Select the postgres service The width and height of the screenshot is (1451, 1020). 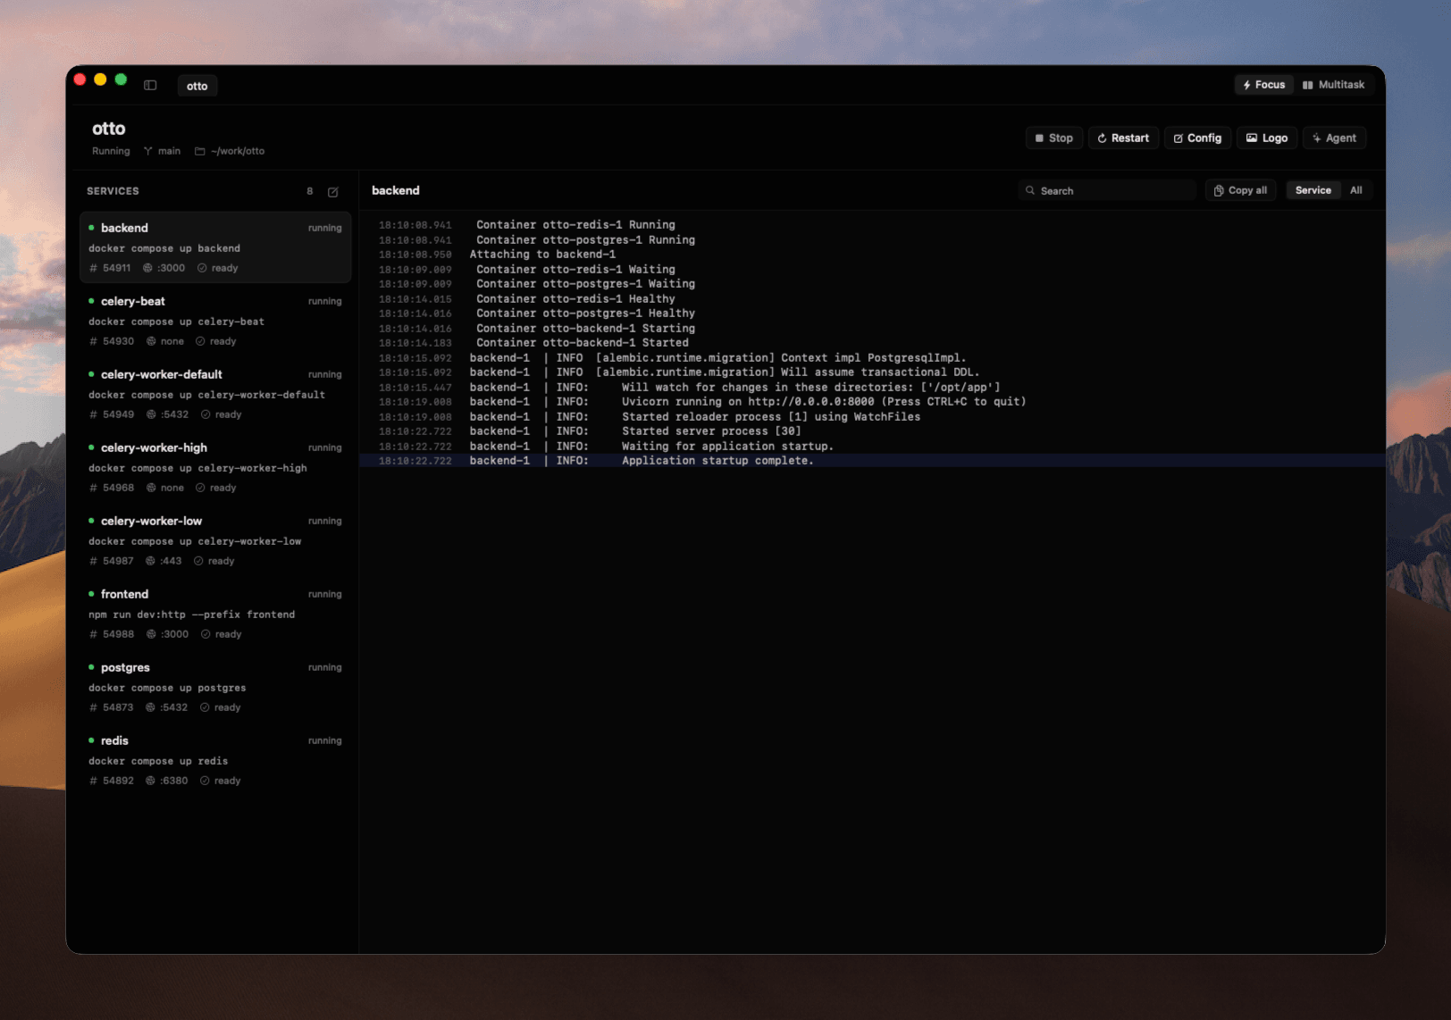215,687
